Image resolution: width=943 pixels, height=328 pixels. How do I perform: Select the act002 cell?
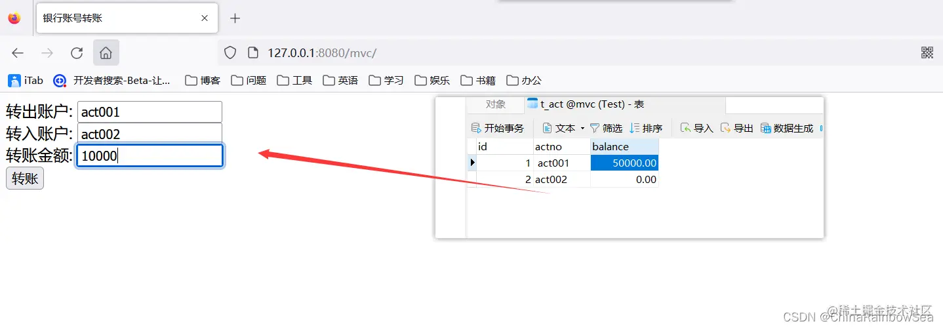pyautogui.click(x=562, y=179)
